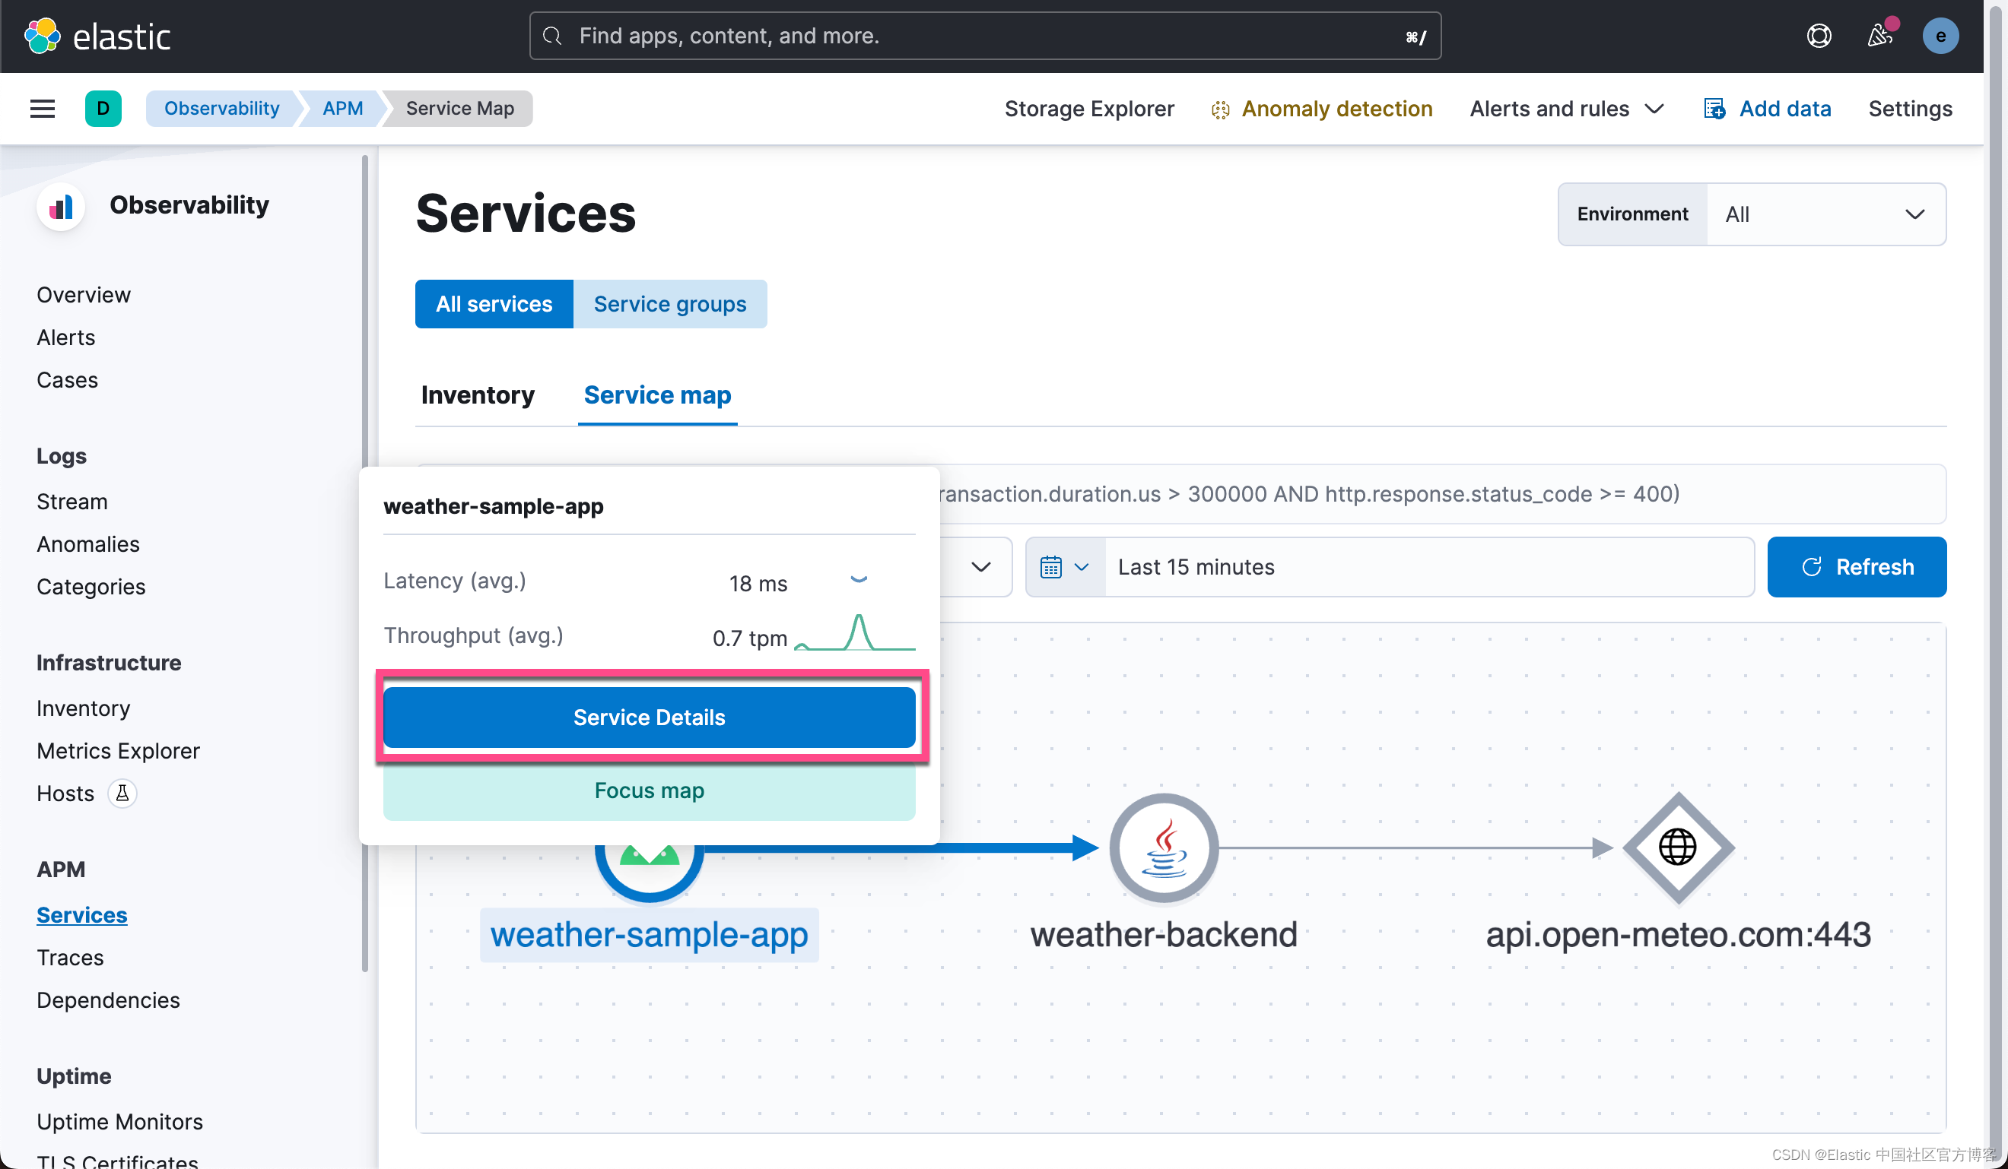Open Service Details for weather-sample-app
This screenshot has height=1169, width=2008.
tap(649, 717)
